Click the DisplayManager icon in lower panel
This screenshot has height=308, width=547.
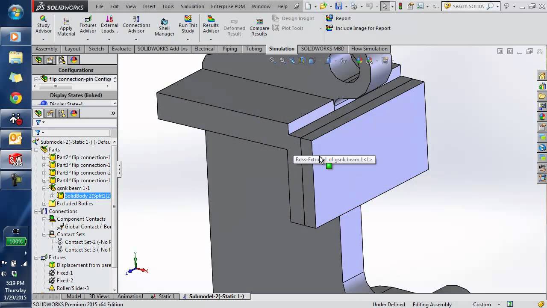[x=74, y=113]
